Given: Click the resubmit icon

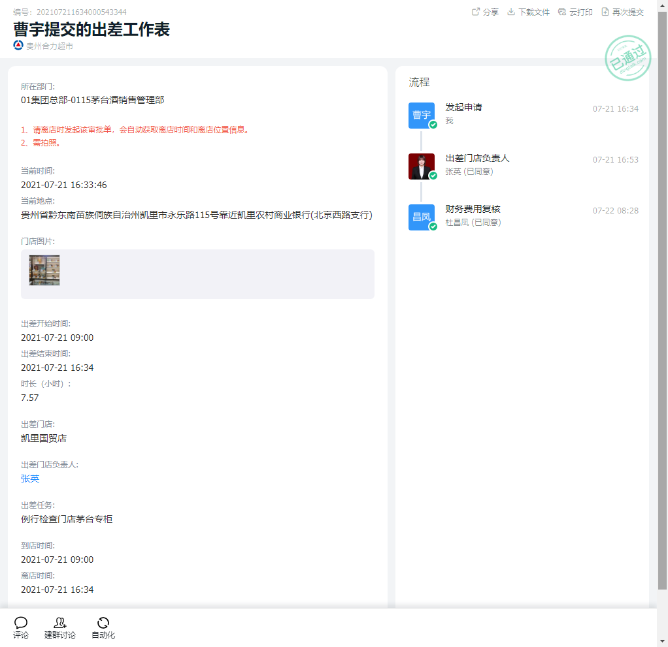Looking at the screenshot, I should (x=605, y=12).
